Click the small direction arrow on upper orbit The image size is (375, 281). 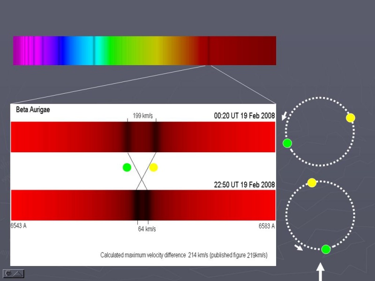285,116
